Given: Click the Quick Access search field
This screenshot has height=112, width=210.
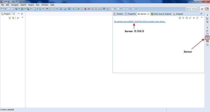Looking at the screenshot, I should click(192, 9).
